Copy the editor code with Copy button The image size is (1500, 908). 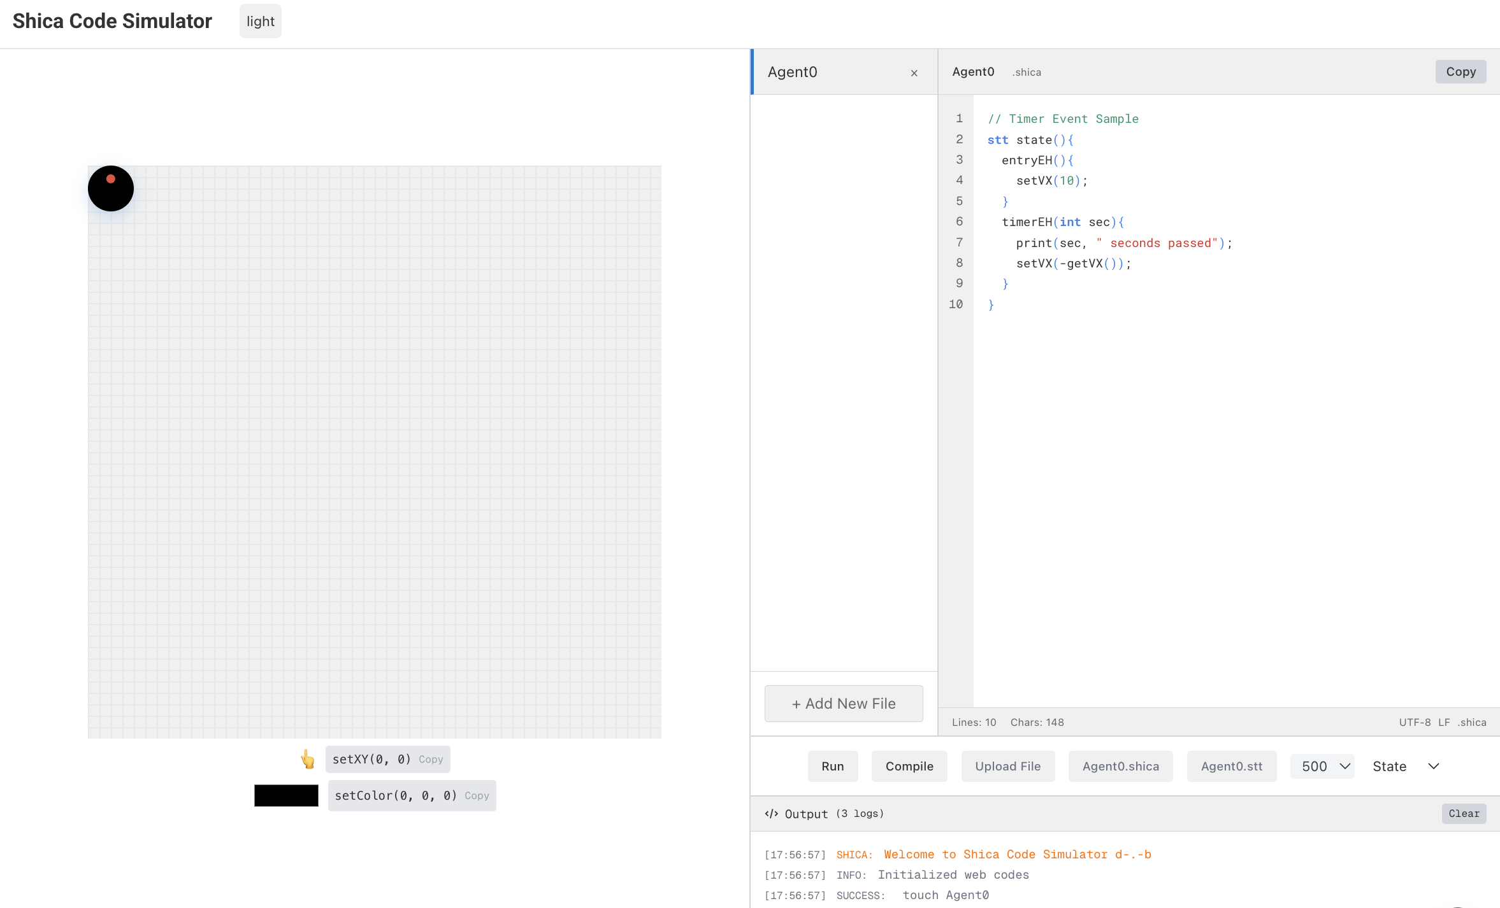[1460, 71]
